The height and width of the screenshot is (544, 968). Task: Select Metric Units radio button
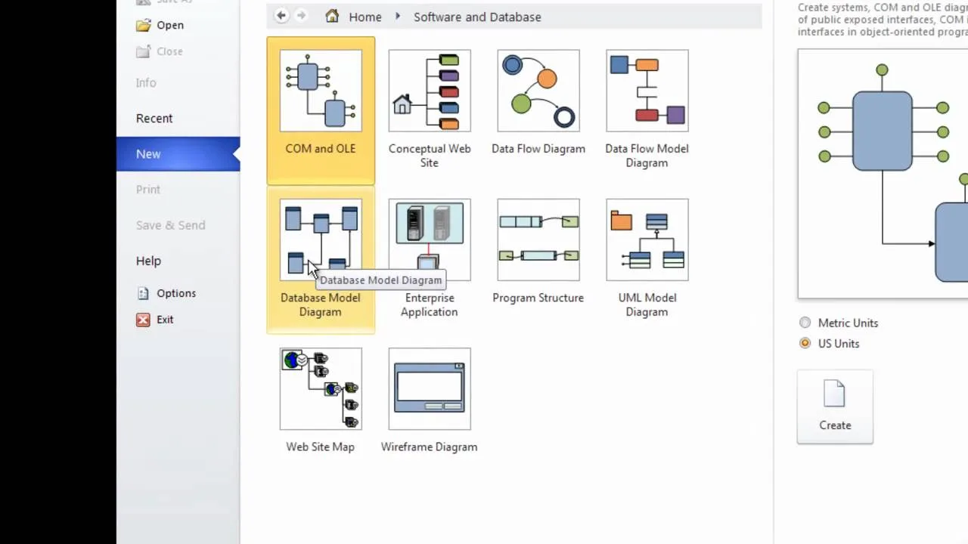click(805, 323)
